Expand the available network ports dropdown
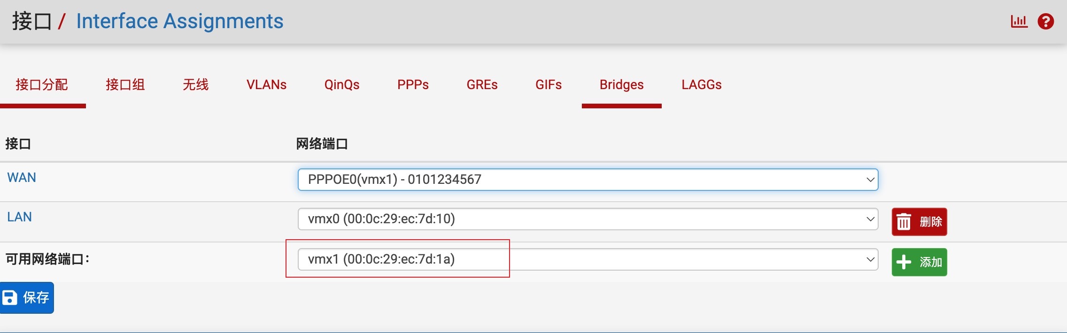The image size is (1067, 333). (588, 259)
